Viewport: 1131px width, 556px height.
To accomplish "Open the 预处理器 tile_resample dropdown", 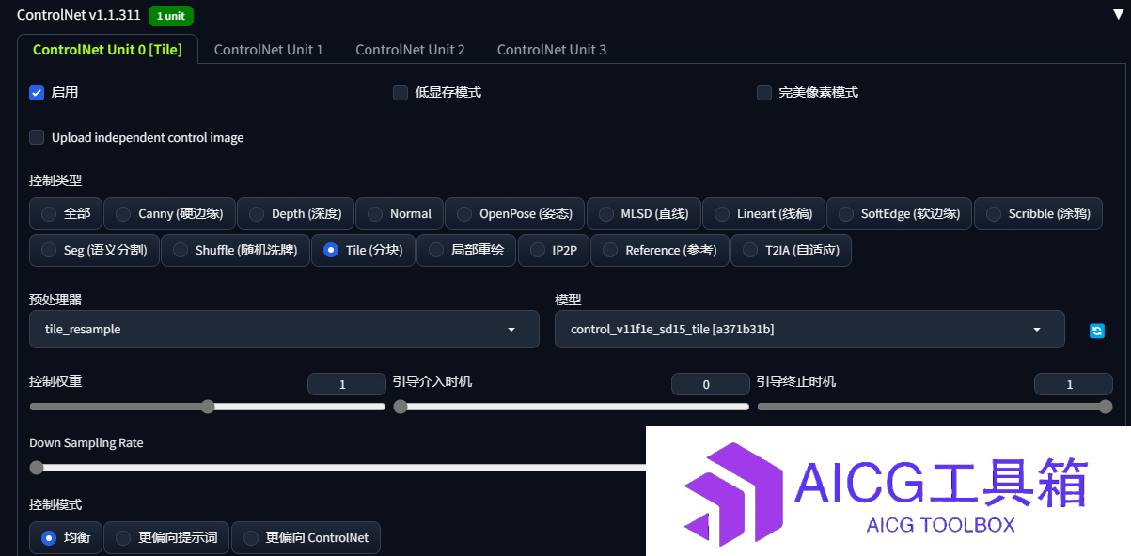I will 284,330.
